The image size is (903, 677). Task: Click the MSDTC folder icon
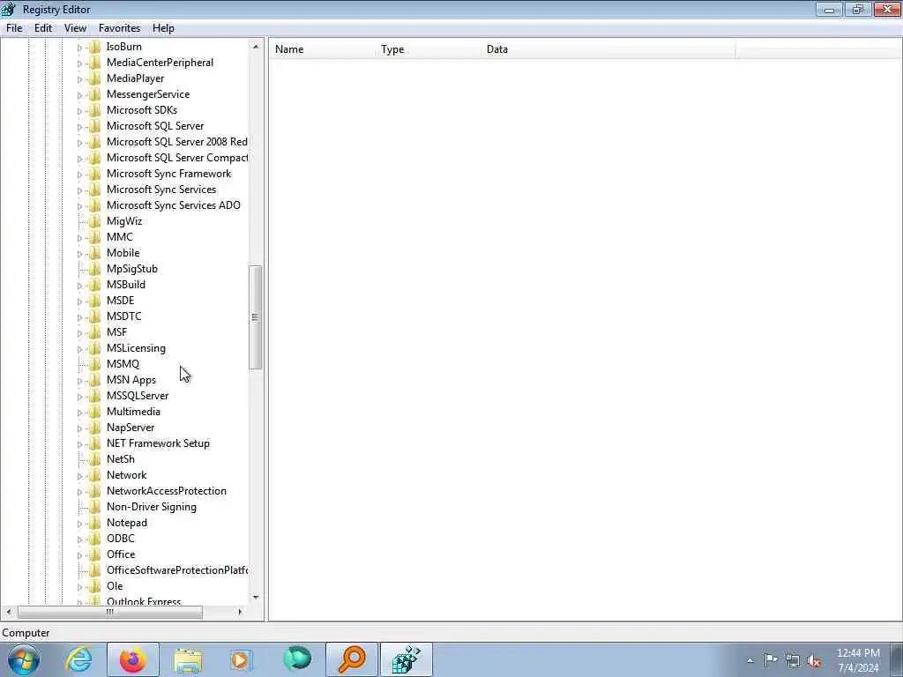click(95, 316)
